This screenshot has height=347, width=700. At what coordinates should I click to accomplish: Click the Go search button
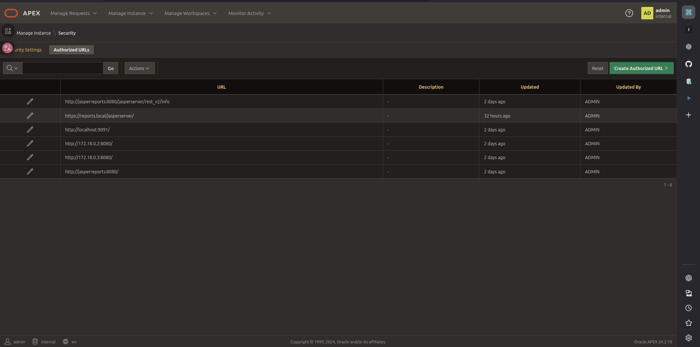pos(111,68)
